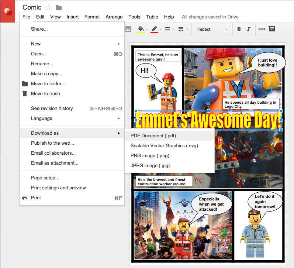This screenshot has height=268, width=294.
Task: Open the Tools menu
Action: pyautogui.click(x=134, y=17)
